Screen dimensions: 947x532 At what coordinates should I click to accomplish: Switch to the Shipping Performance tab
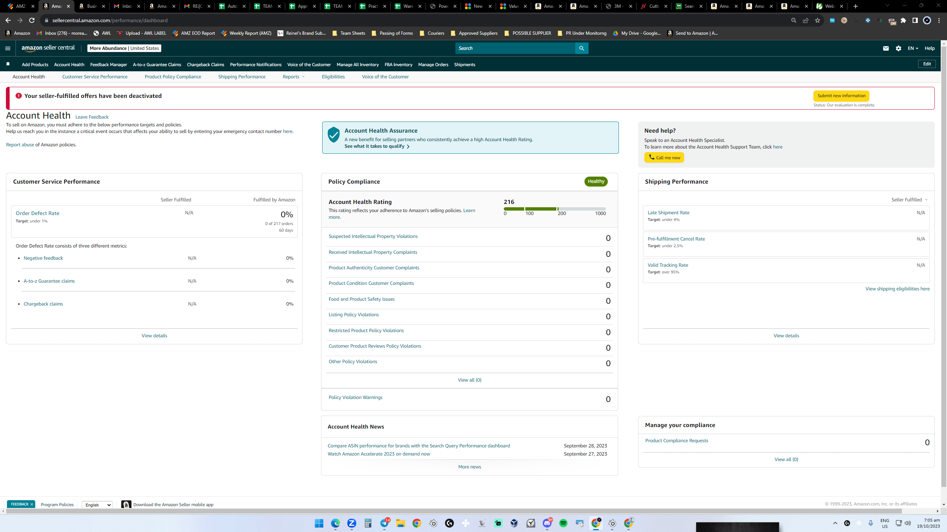[242, 77]
